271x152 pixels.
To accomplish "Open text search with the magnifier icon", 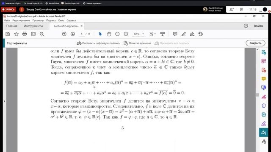I will coord(42,34).
